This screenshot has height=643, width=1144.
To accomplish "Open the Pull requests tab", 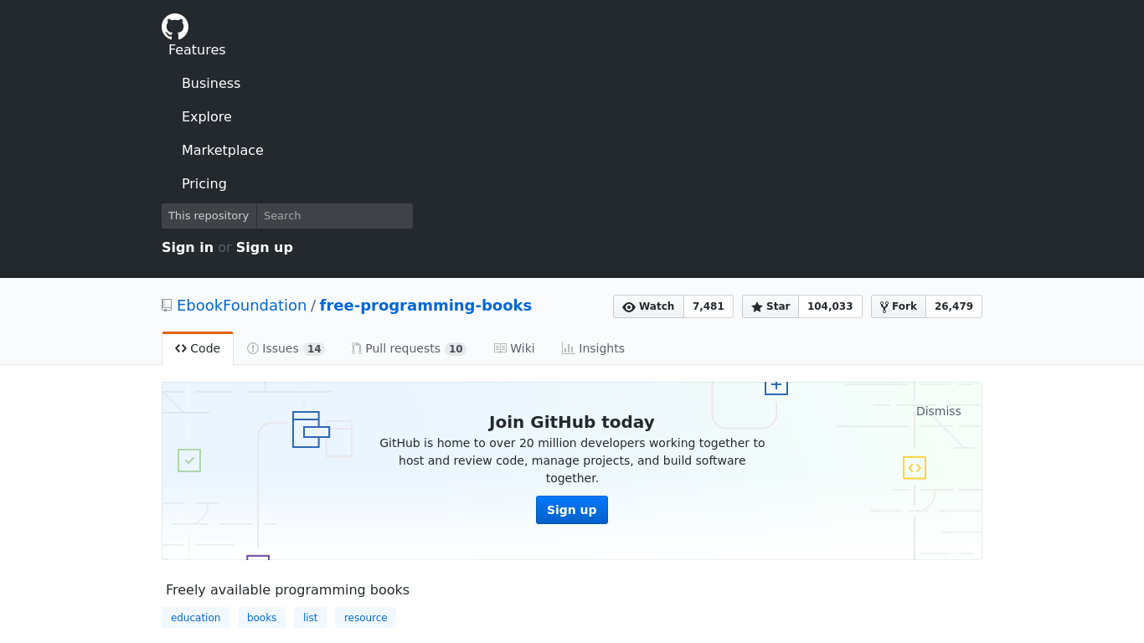I will pyautogui.click(x=408, y=348).
